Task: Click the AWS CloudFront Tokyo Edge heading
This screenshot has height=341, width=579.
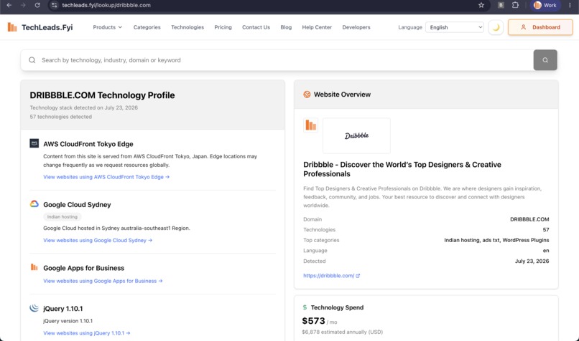Action: click(88, 144)
